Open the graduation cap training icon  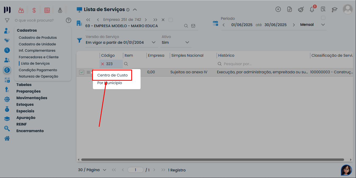[x=335, y=9]
